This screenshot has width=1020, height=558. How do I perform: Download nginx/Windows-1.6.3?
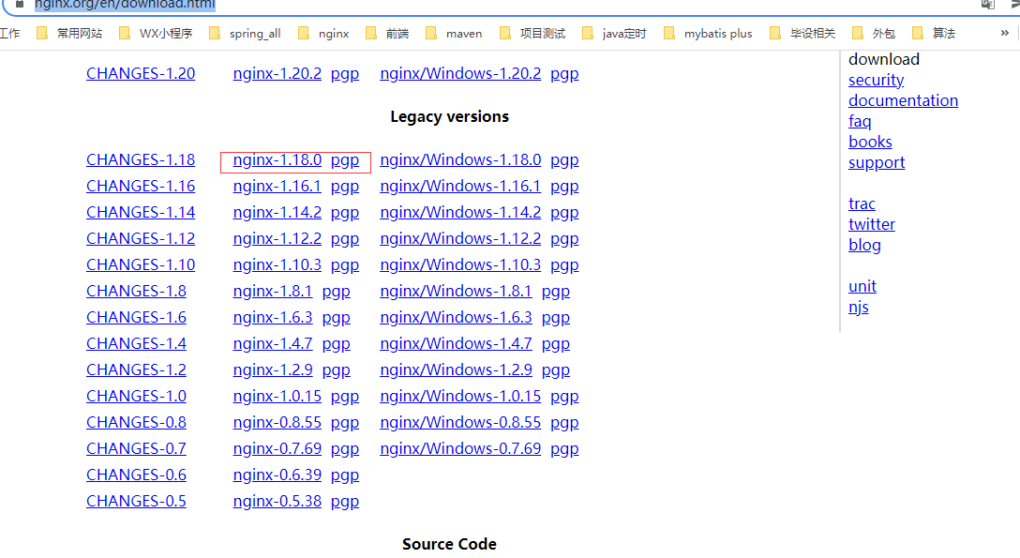point(456,317)
